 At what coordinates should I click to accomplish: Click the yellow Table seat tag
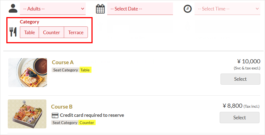pos(85,70)
